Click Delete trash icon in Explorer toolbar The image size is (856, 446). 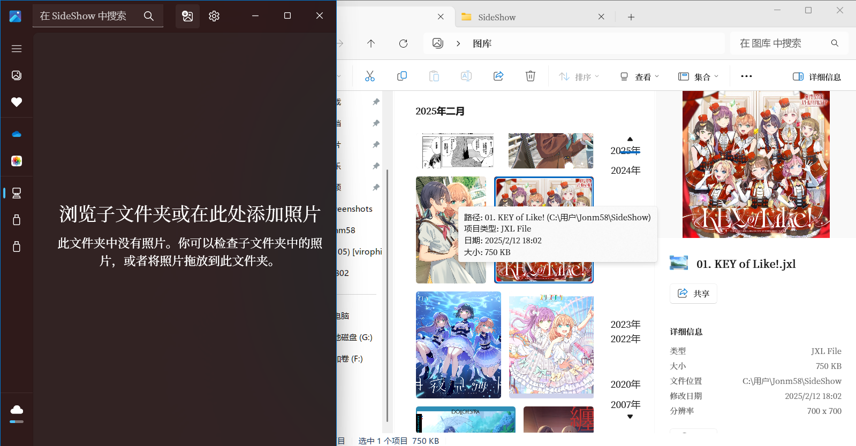tap(531, 76)
